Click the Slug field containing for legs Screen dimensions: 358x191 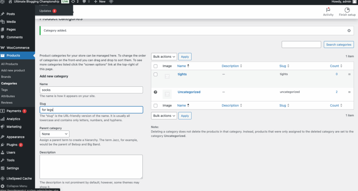(91, 110)
